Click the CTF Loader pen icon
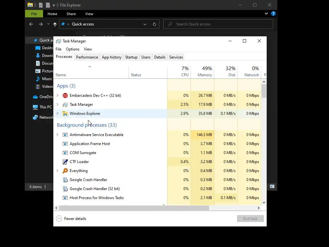Viewport: 329px width, 247px height. click(65, 162)
